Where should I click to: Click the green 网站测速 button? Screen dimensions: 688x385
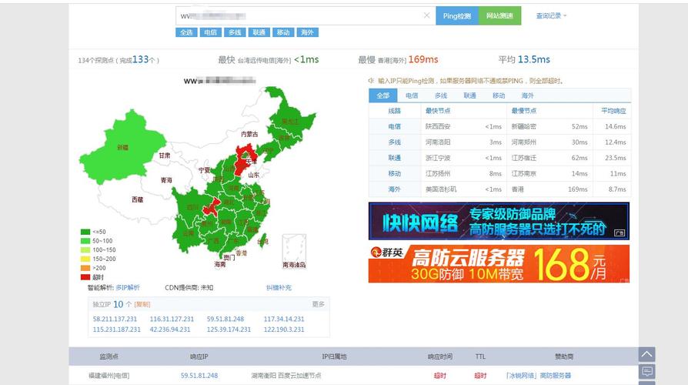499,16
